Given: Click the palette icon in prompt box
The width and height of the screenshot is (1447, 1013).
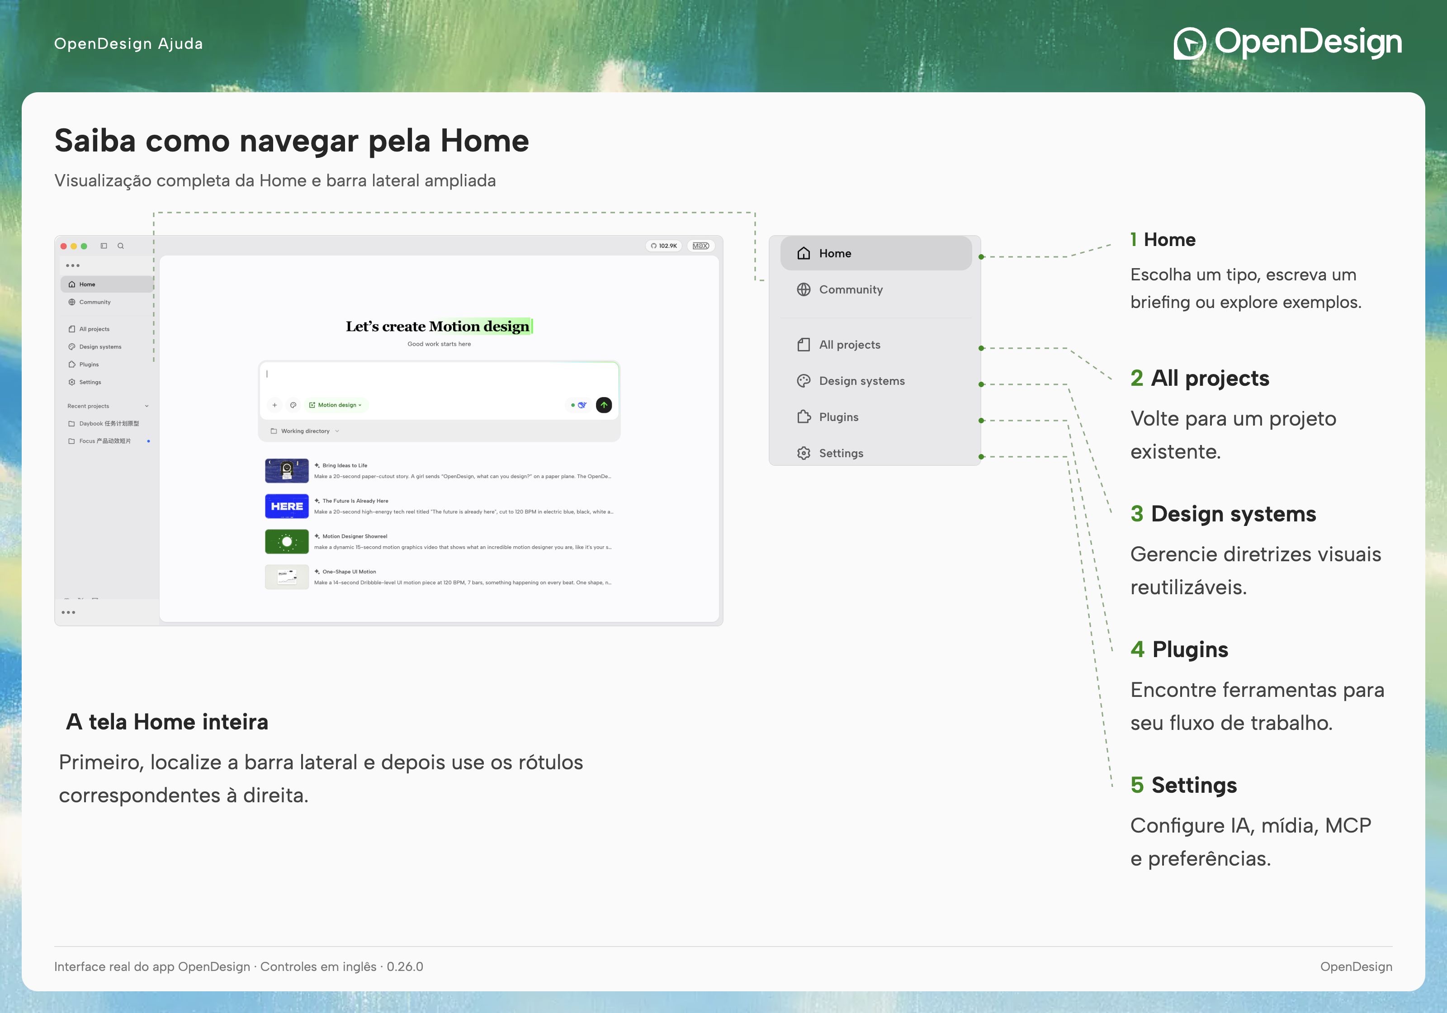Looking at the screenshot, I should [293, 405].
